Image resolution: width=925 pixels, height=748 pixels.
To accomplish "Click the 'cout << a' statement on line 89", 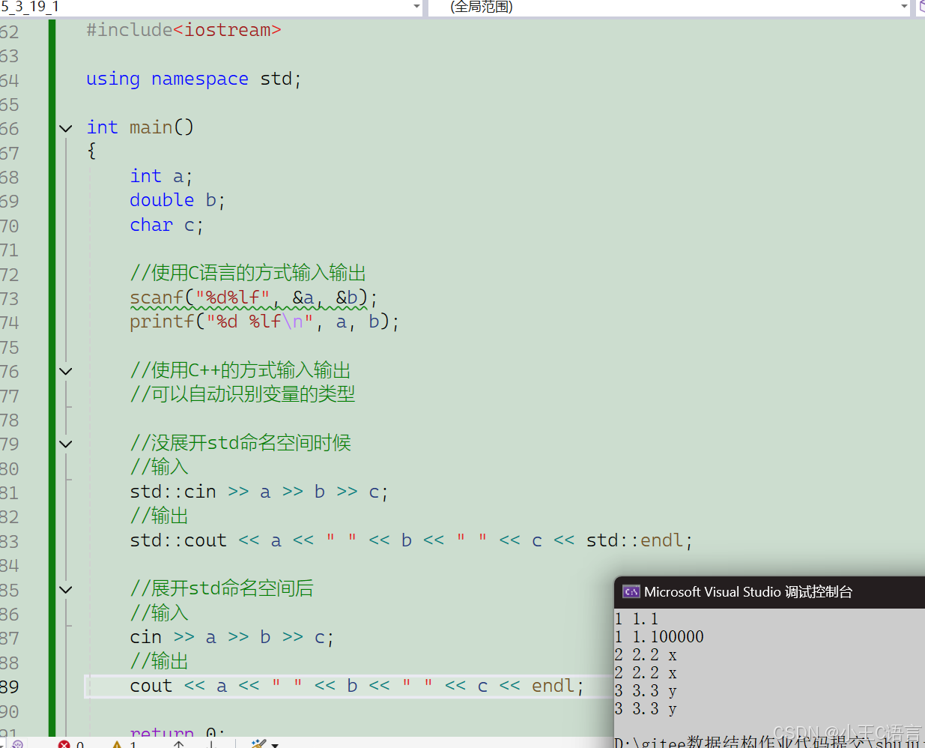I will [357, 686].
